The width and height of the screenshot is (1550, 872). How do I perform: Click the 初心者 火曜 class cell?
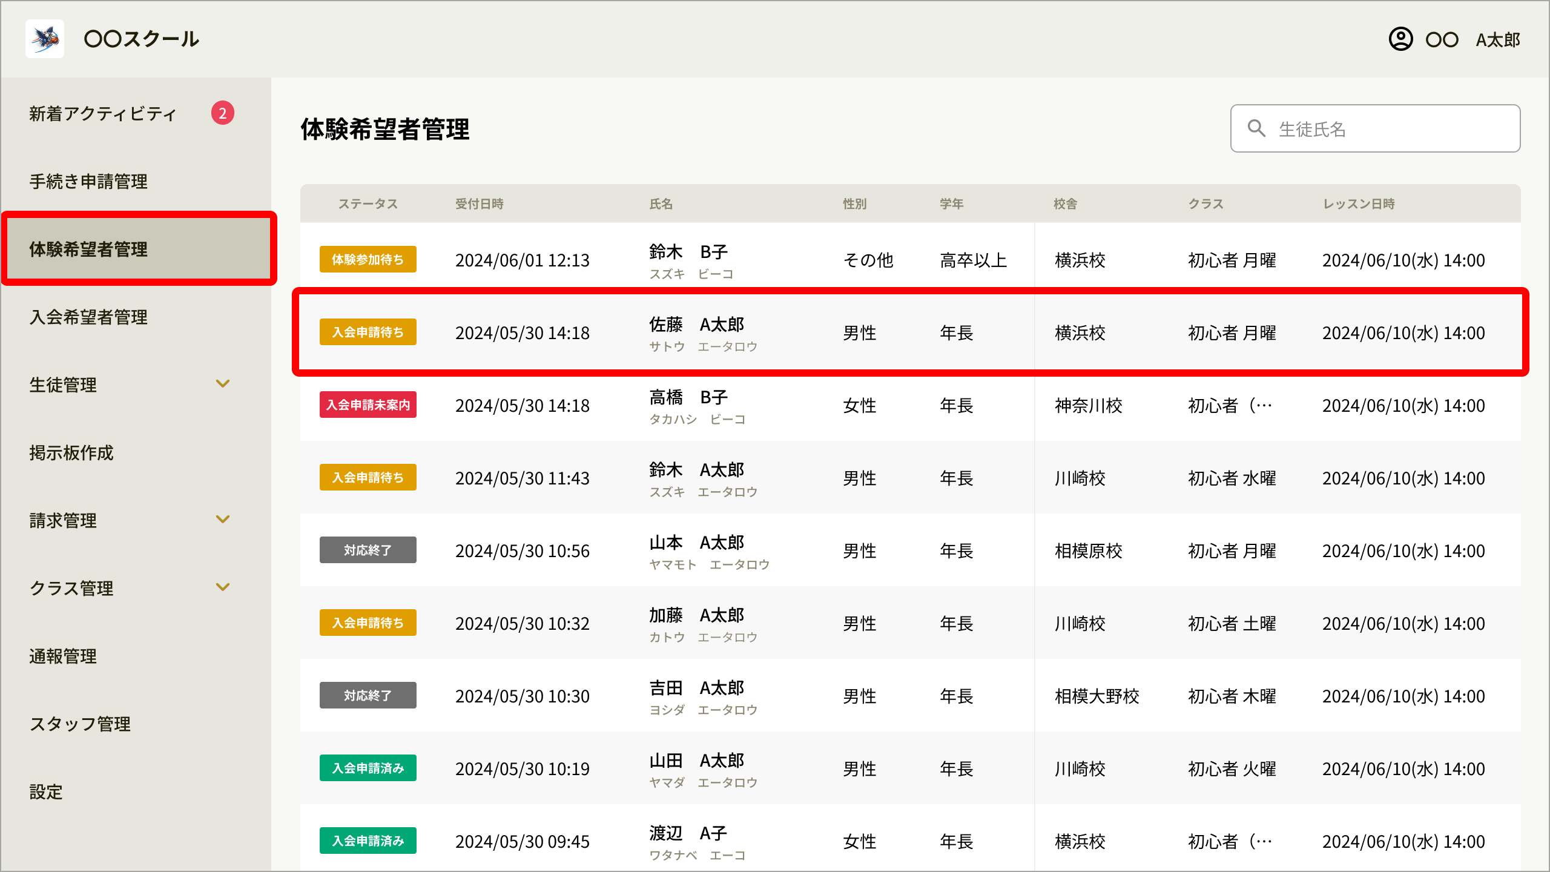pos(1232,768)
